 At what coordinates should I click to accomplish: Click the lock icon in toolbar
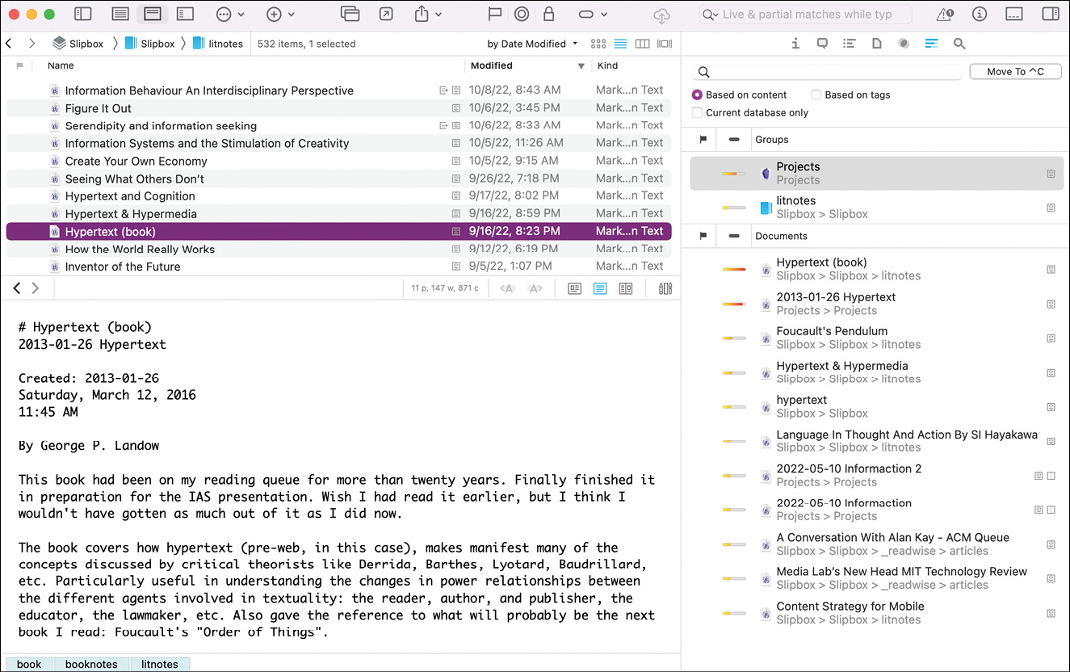[x=549, y=15]
